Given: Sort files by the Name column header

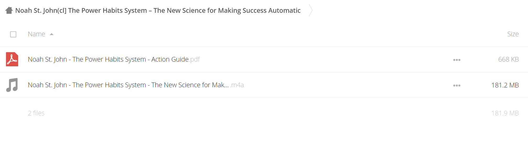Looking at the screenshot, I should pyautogui.click(x=36, y=34).
